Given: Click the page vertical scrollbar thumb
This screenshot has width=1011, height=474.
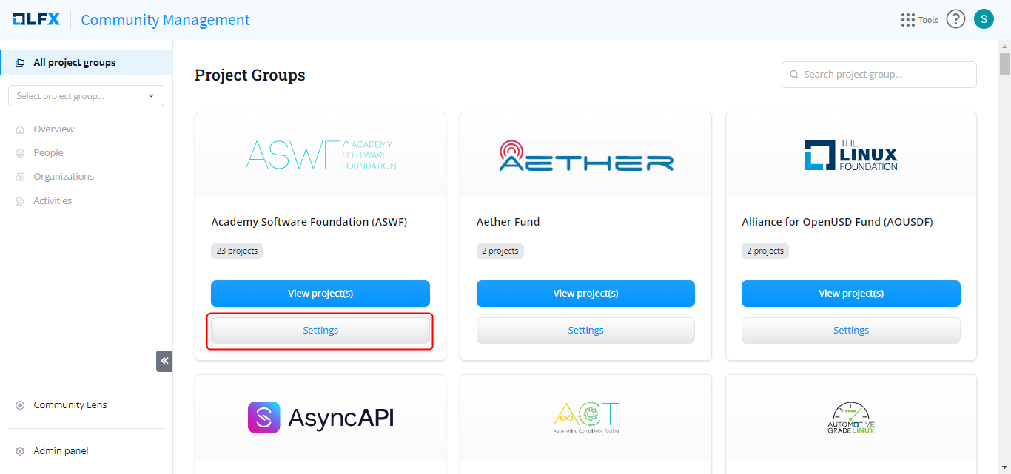Looking at the screenshot, I should [1004, 64].
